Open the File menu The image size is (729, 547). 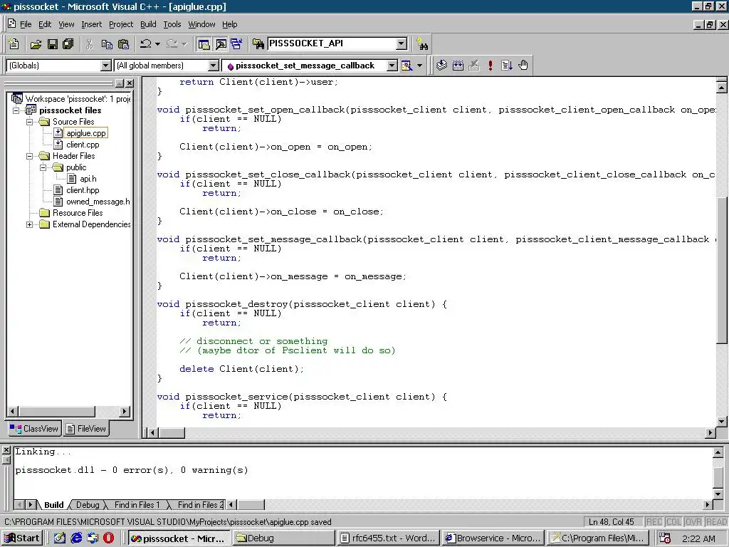[x=26, y=24]
